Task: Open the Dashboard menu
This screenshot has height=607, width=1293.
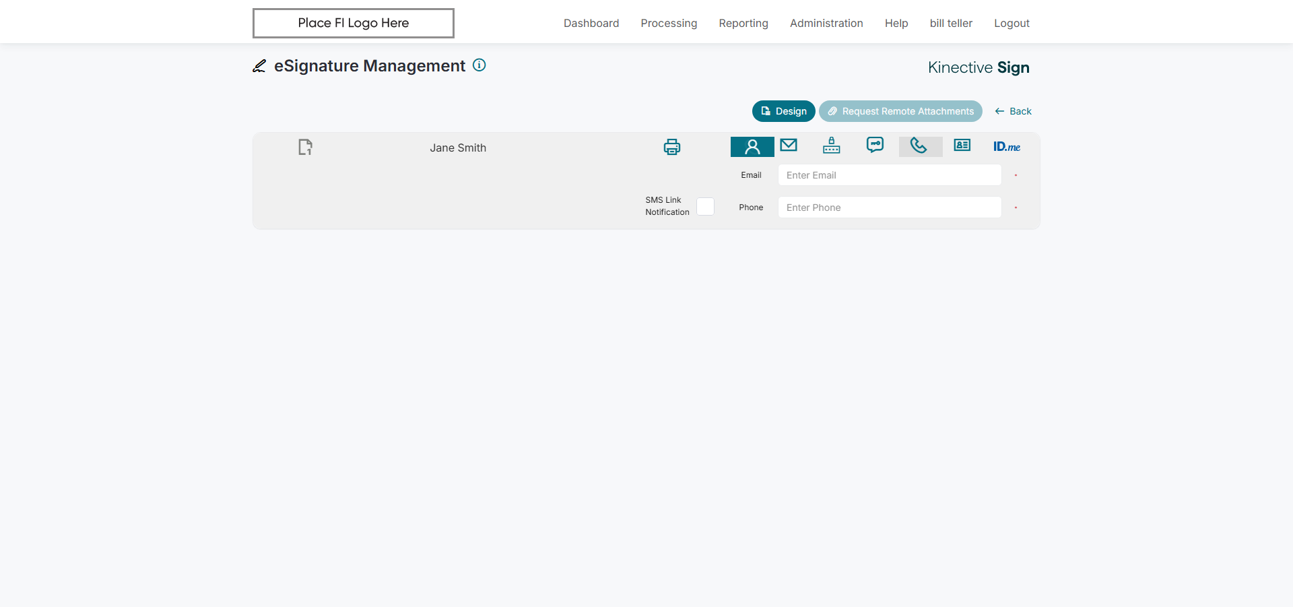Action: point(591,23)
